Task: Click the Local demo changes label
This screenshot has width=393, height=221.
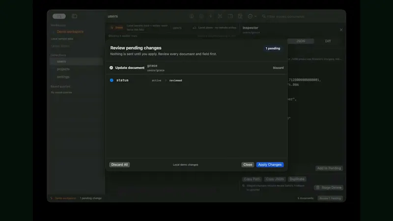Action: [x=186, y=165]
